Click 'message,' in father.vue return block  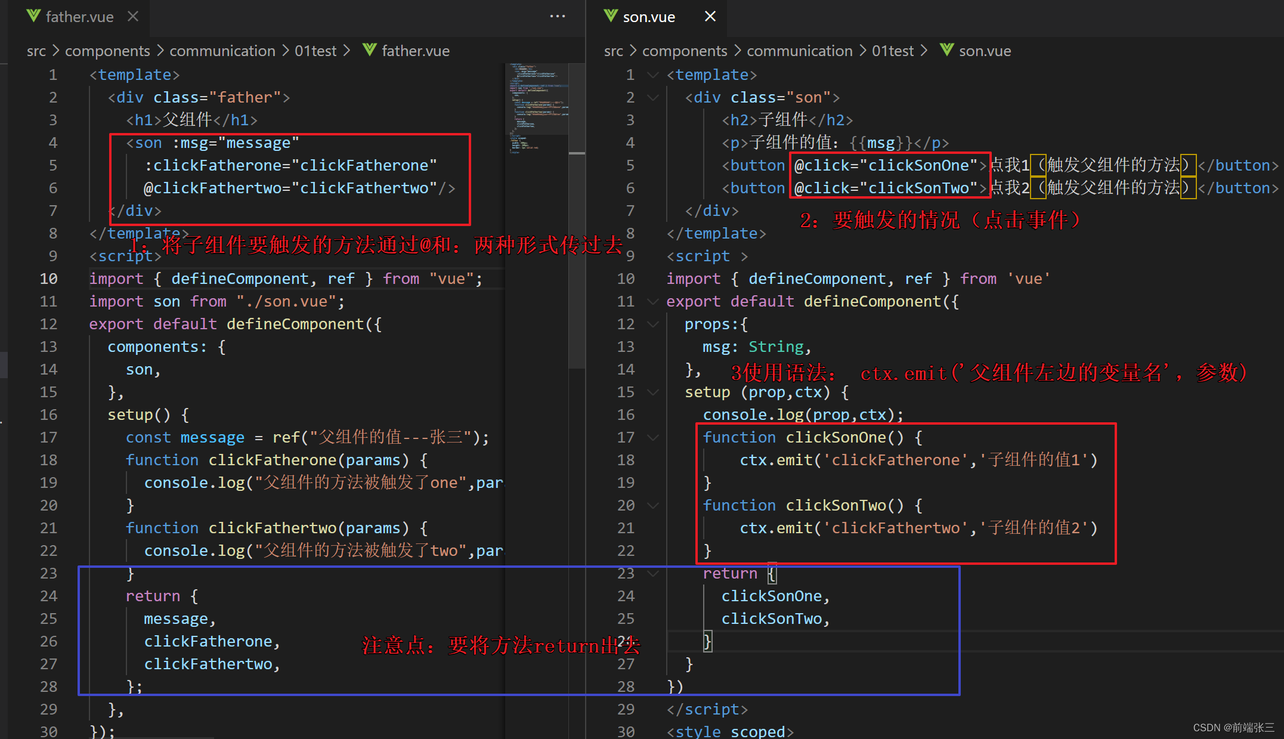click(180, 619)
